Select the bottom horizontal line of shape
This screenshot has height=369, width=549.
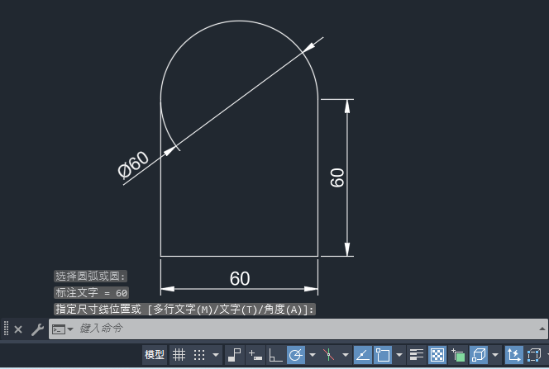point(239,256)
